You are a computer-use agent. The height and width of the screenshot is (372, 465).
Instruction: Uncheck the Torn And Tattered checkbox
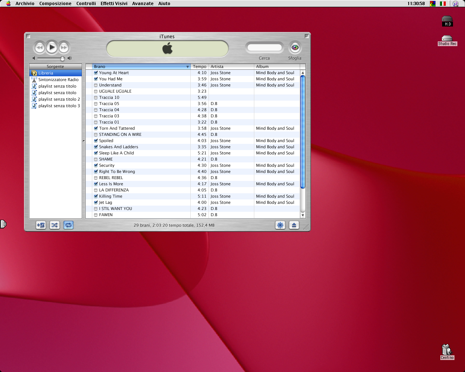(x=96, y=128)
